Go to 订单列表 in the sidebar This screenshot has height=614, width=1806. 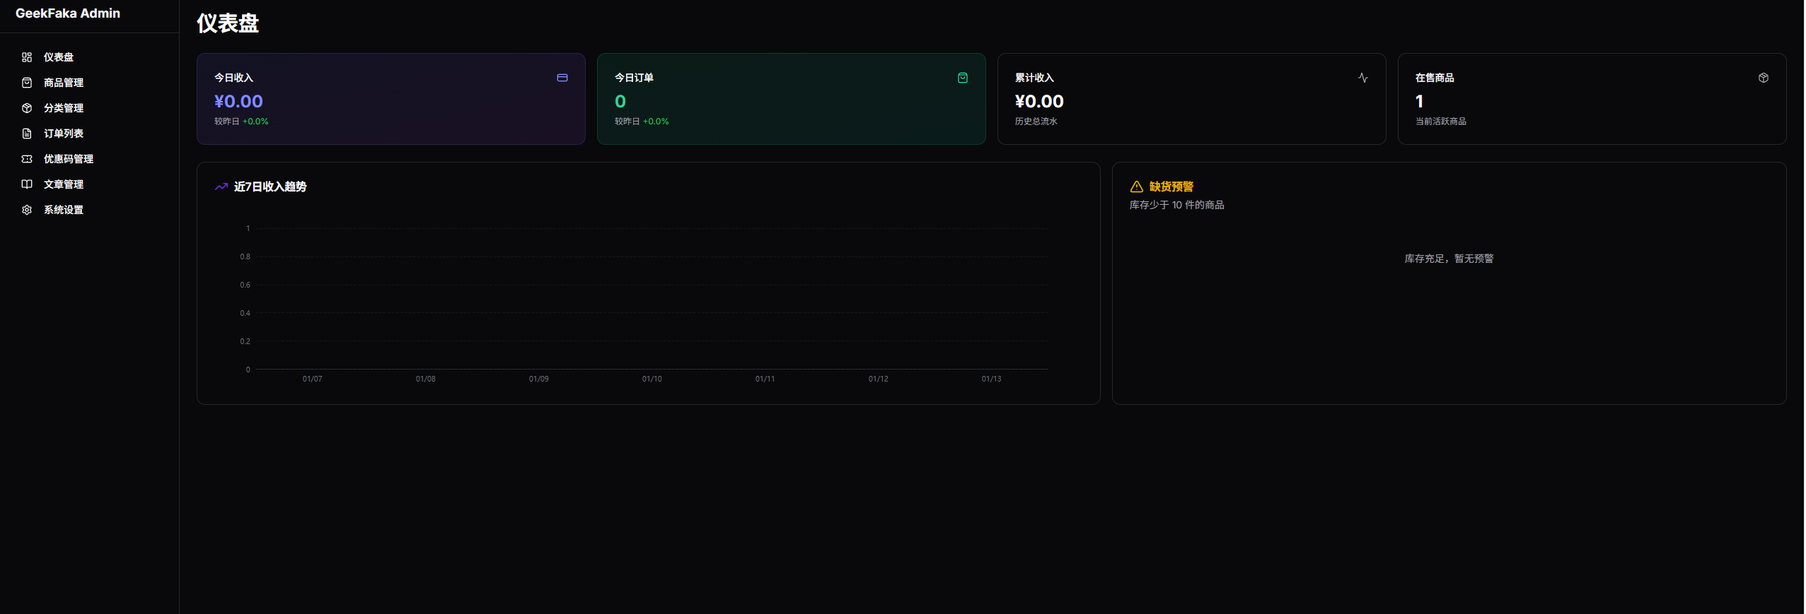point(64,134)
